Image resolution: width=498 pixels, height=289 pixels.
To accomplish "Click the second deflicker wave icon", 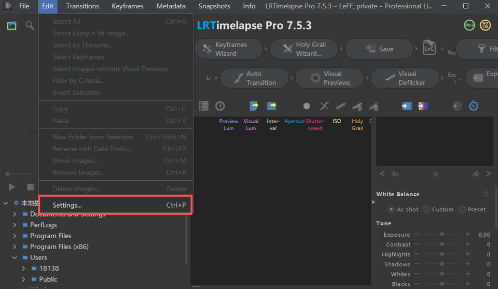I will point(357,106).
